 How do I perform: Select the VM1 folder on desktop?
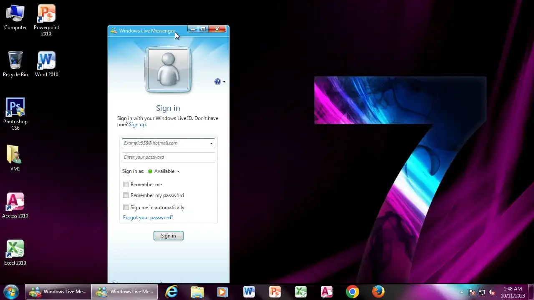[15, 158]
